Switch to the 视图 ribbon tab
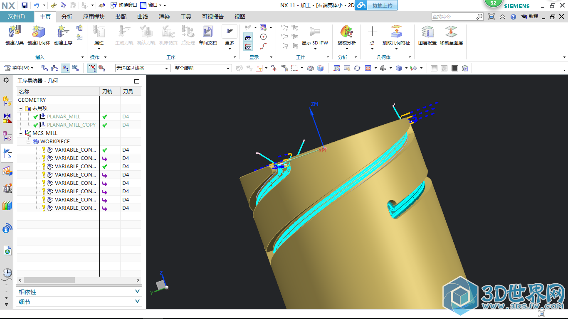The width and height of the screenshot is (568, 319). tap(240, 17)
